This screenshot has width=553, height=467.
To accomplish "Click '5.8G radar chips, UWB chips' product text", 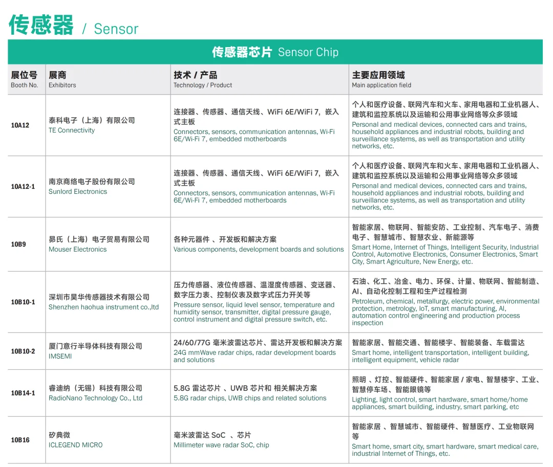I will click(x=250, y=398).
